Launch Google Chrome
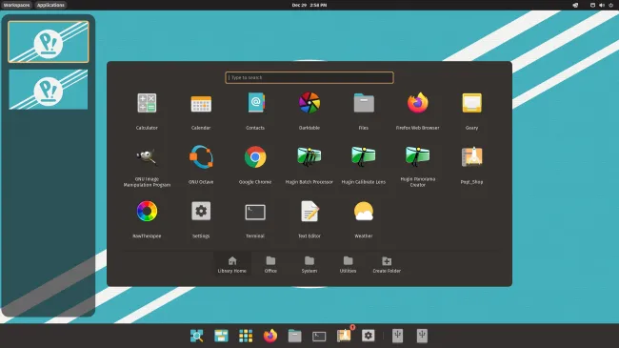 (x=255, y=157)
